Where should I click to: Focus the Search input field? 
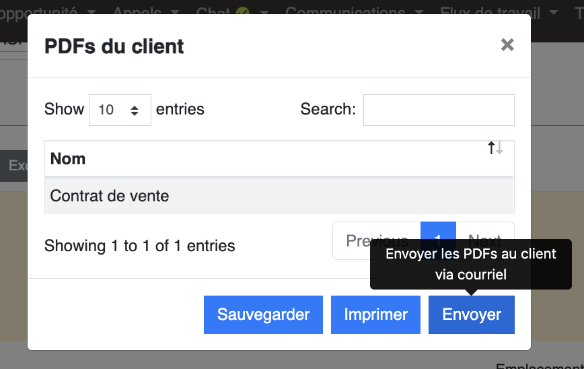coord(439,110)
